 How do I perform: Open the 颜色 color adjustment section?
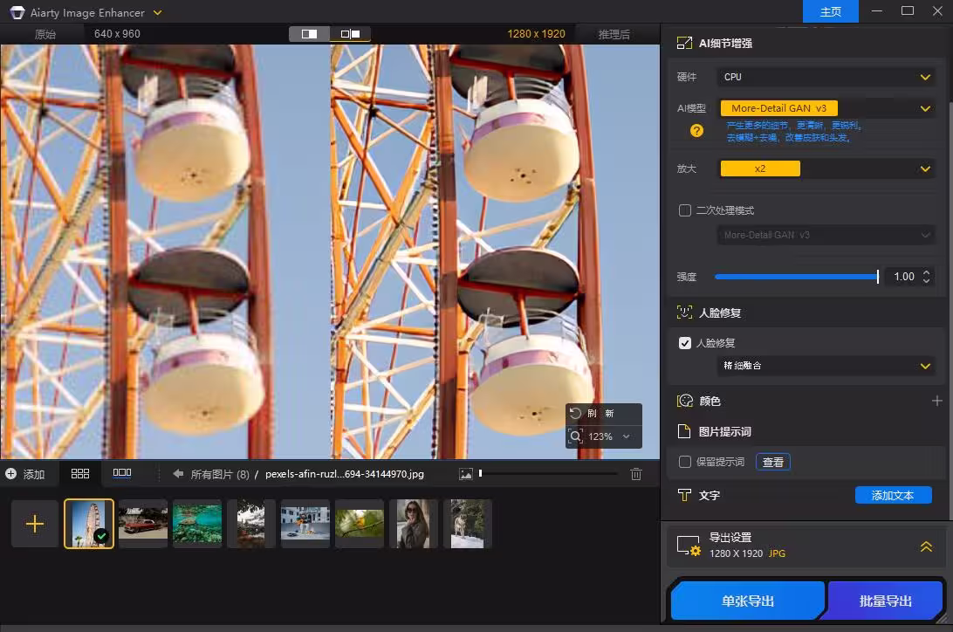click(x=685, y=401)
